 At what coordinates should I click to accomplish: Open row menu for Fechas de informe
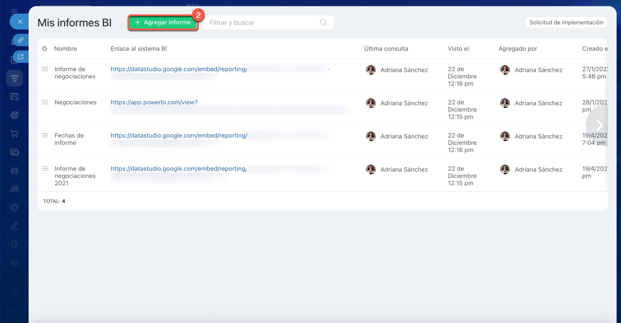[x=45, y=136]
